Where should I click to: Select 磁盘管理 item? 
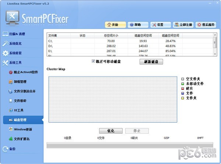pos(23,120)
